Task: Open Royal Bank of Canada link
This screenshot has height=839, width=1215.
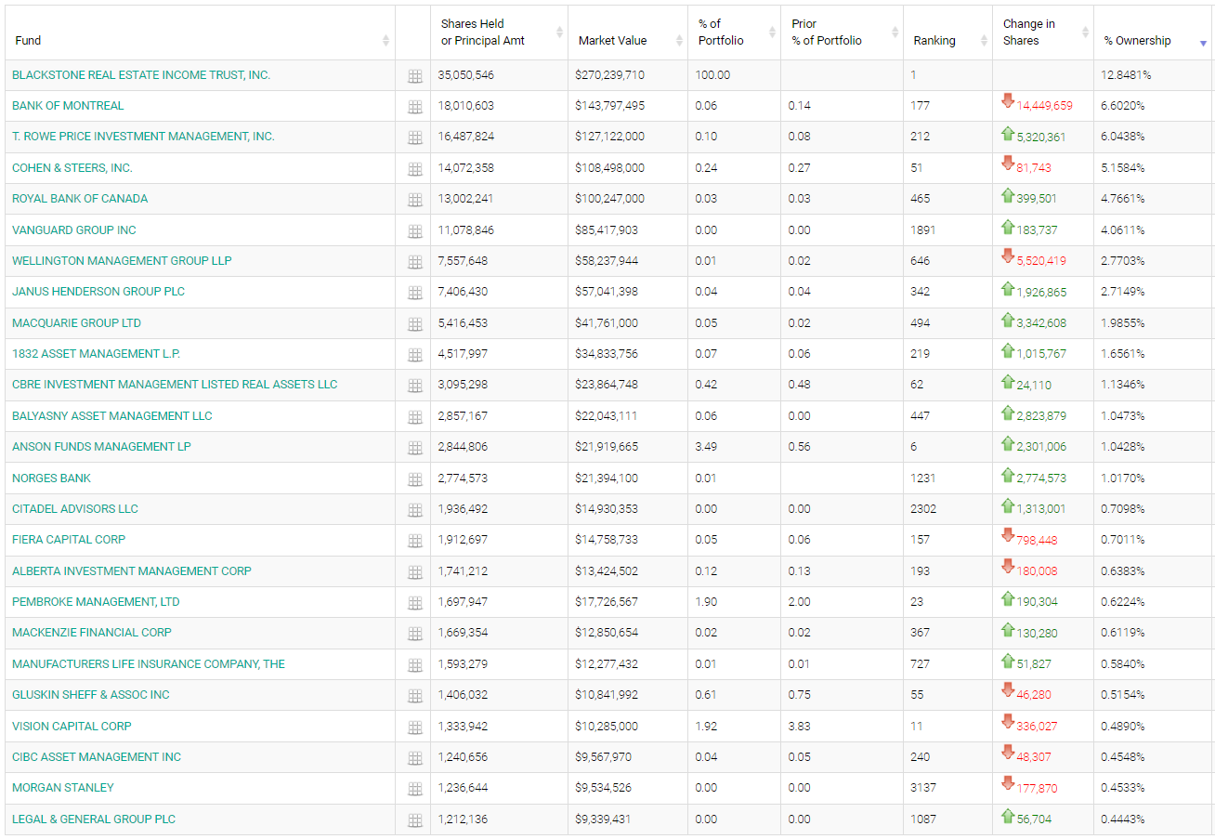Action: [80, 199]
